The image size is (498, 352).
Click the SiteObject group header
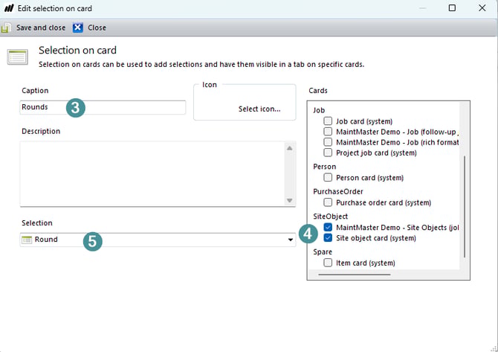click(330, 217)
